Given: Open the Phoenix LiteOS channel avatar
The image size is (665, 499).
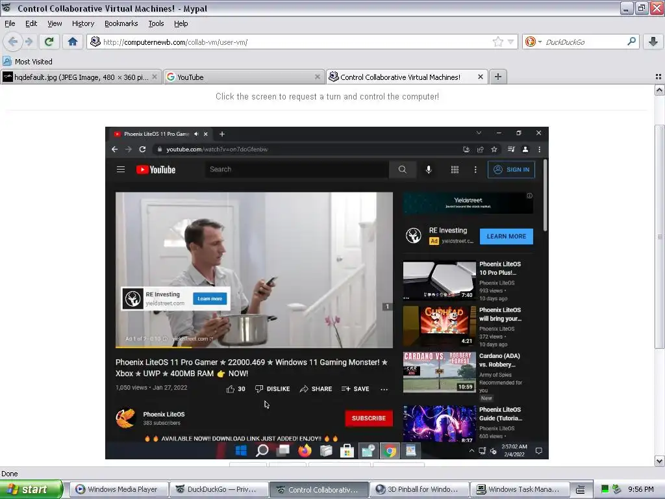Looking at the screenshot, I should [x=125, y=418].
